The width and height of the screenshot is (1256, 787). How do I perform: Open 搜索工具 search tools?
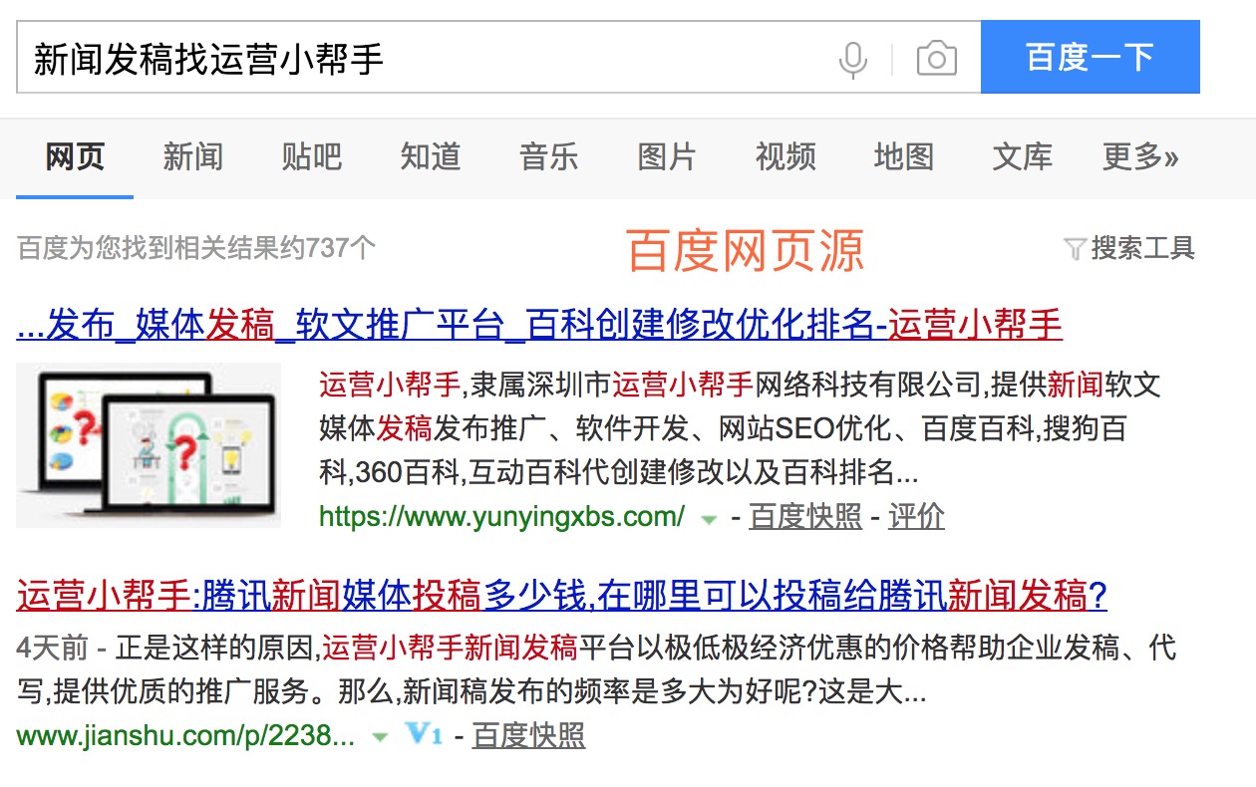tap(1142, 248)
